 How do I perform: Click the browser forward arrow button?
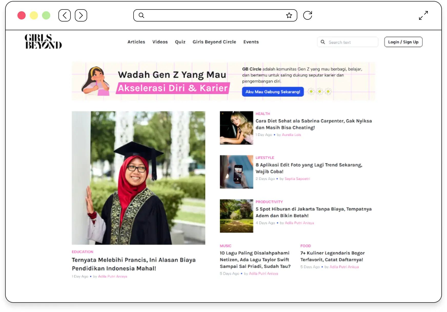point(81,15)
